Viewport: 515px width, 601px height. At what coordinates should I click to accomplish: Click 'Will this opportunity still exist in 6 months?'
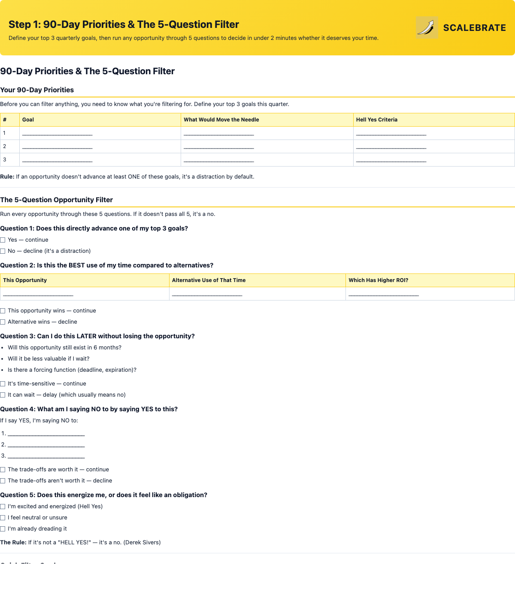point(64,348)
